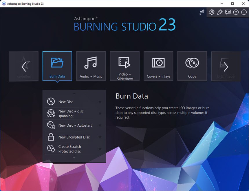Click the disc spanning stacked discs icon
Image resolution: width=249 pixels, height=191 pixels.
(51, 113)
